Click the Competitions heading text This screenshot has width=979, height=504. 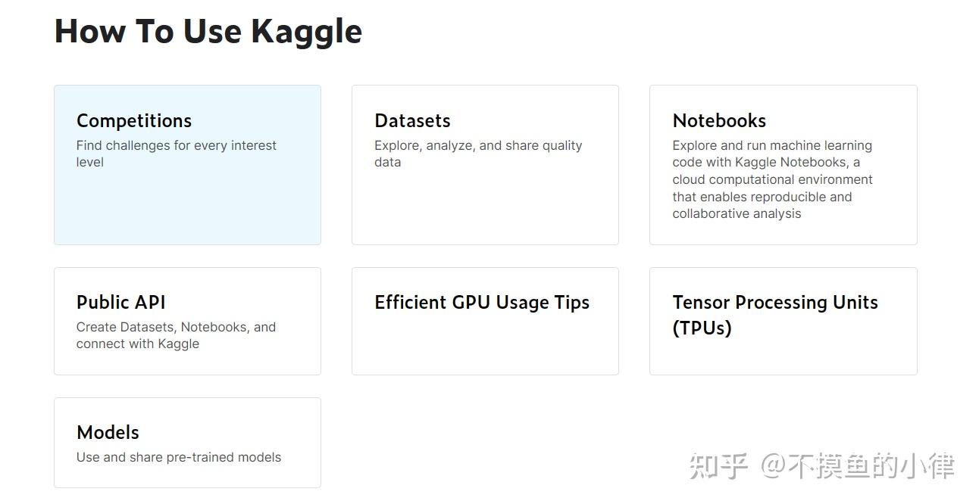(x=133, y=121)
